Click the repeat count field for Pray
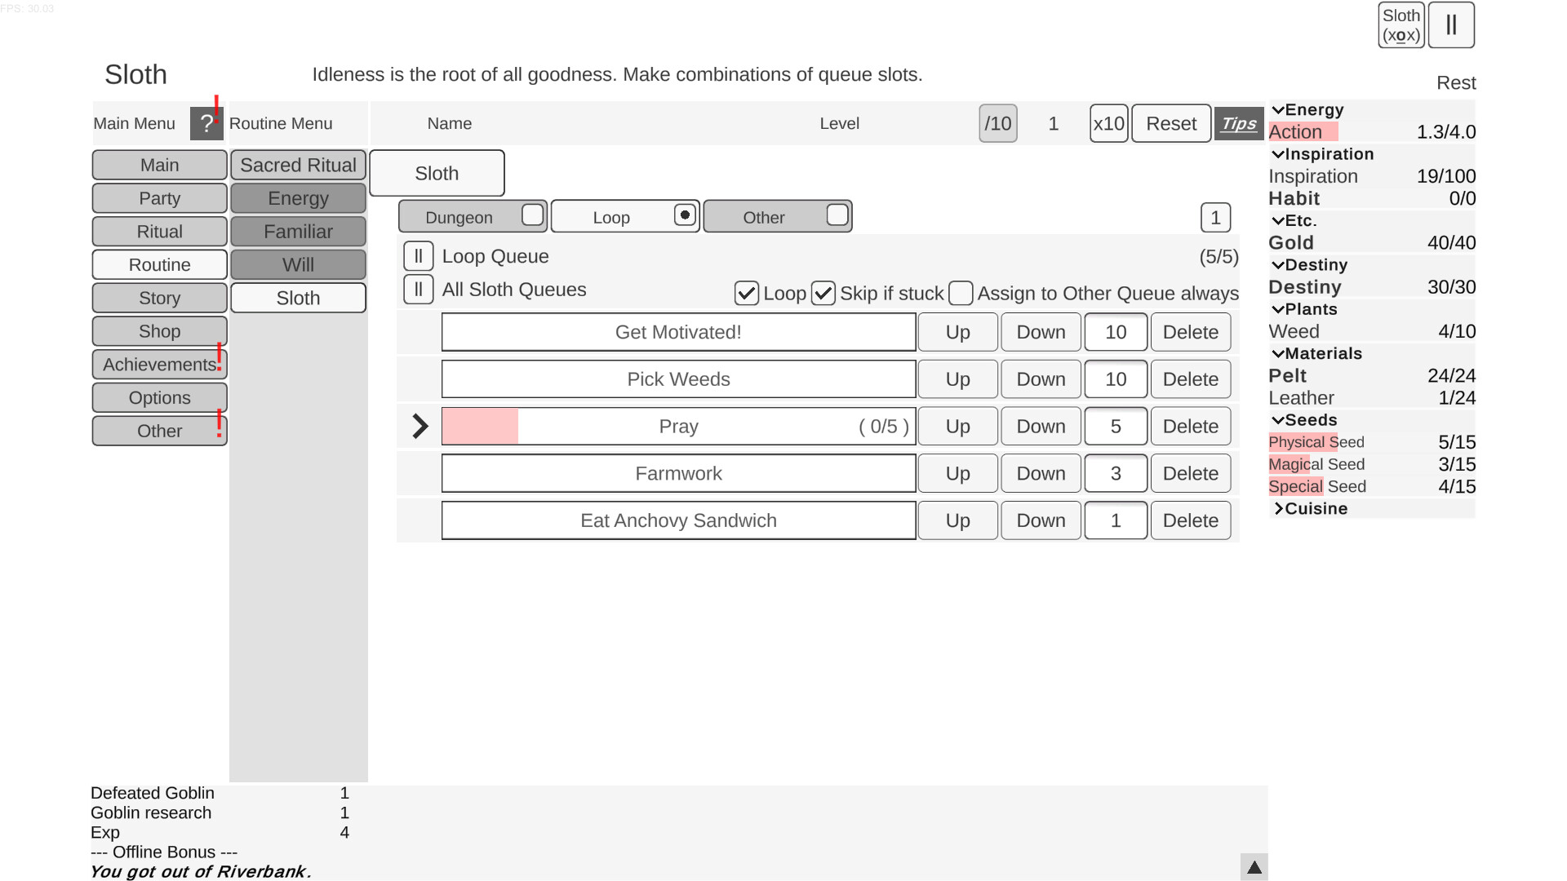The height and width of the screenshot is (881, 1567). 1115,426
